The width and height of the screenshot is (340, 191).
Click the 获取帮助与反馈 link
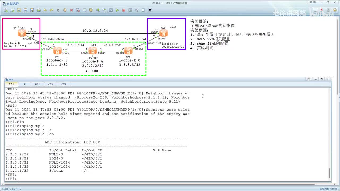[329, 189]
